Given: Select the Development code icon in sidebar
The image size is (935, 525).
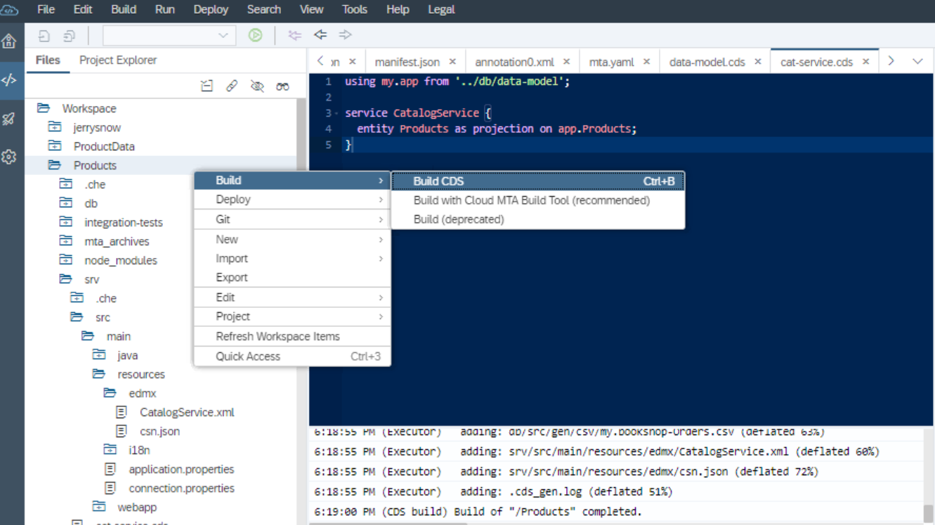Looking at the screenshot, I should [x=9, y=79].
